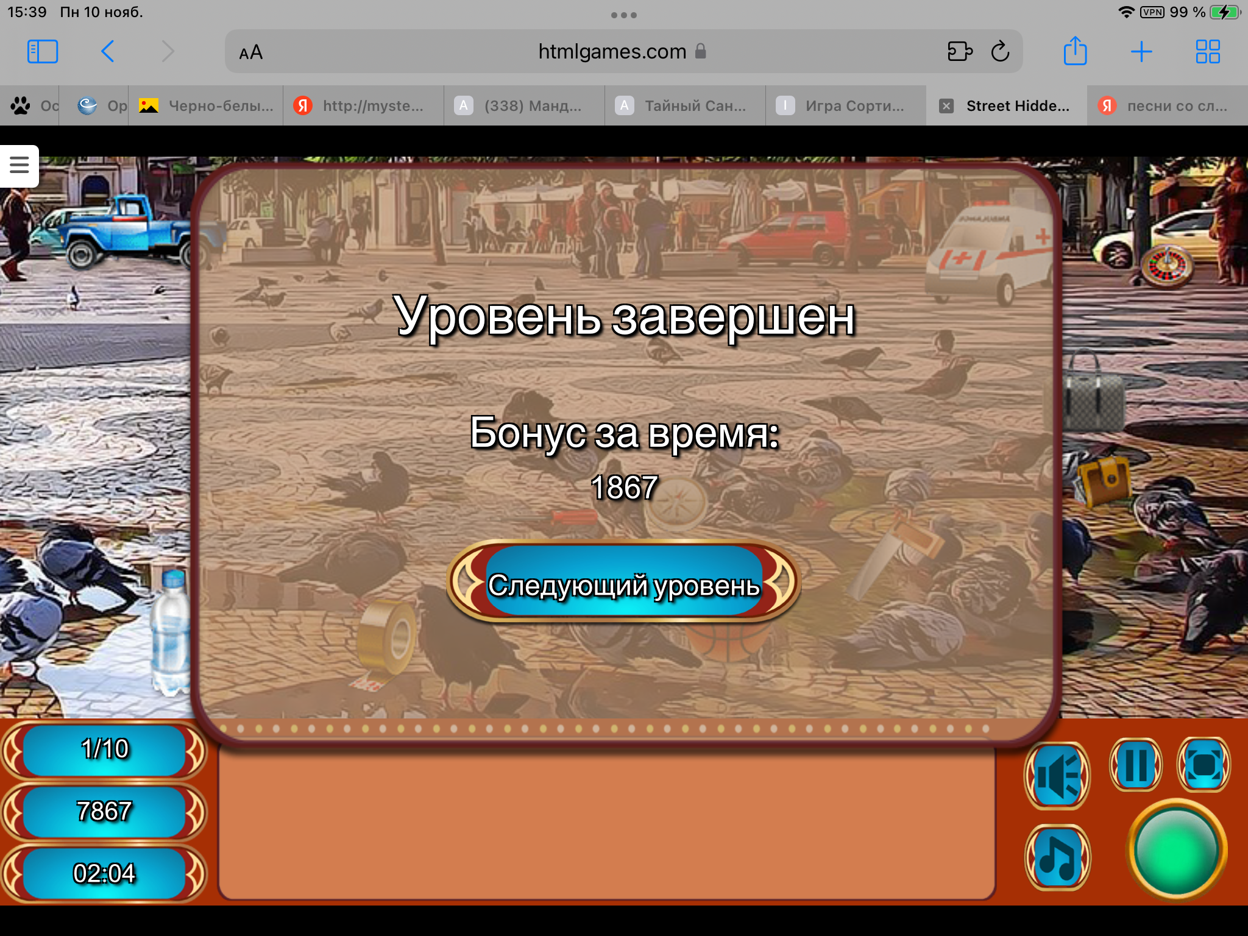Go back to previous page

click(x=108, y=52)
